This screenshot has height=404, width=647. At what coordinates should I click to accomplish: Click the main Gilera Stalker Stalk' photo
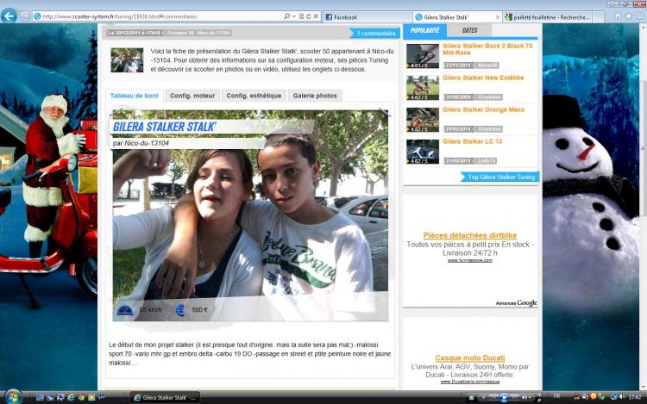coord(250,215)
